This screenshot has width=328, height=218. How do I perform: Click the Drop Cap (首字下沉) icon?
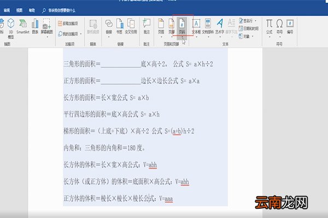pos(231,23)
